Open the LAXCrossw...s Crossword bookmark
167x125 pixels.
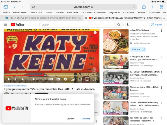[94, 12]
